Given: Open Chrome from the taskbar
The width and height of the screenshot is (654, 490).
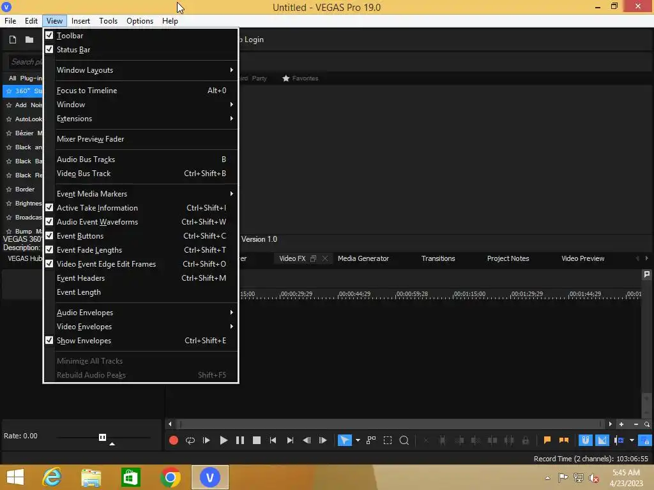Looking at the screenshot, I should click(x=170, y=477).
